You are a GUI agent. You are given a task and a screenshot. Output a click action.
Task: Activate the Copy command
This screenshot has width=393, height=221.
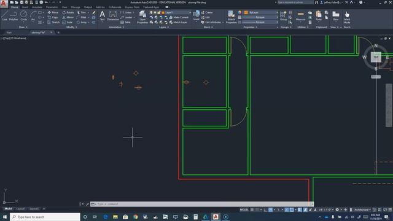pyautogui.click(x=53, y=17)
